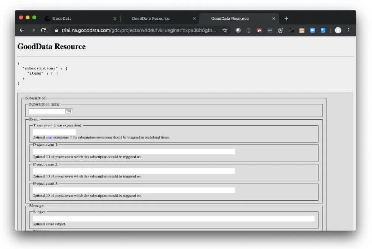Open the blue chat bubble extension
This screenshot has width=372, height=249.
312,30
